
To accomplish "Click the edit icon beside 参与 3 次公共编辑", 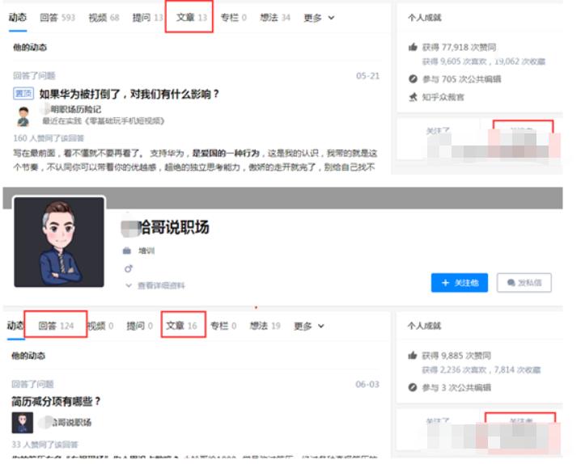I will point(413,387).
